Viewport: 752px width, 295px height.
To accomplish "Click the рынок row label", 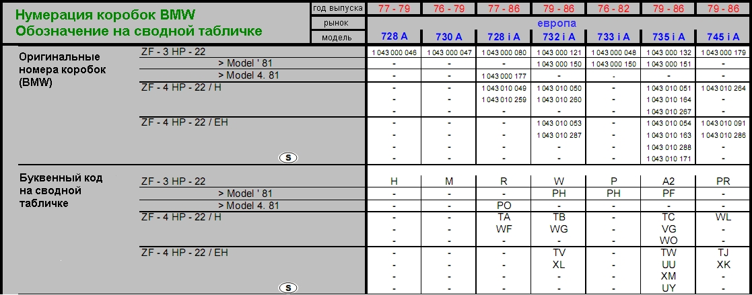I will pos(339,23).
